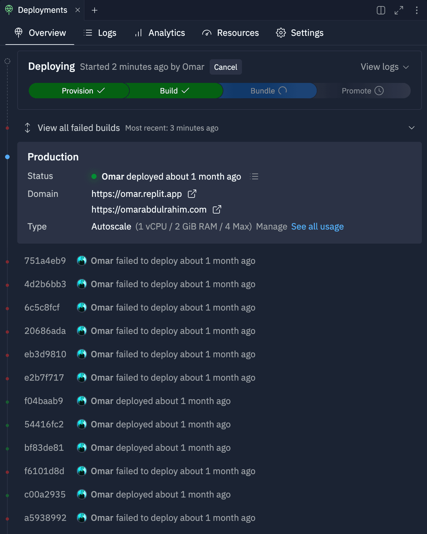Click 'Omar deployed about 1 month ago' status
Screen dimensions: 427x534
[171, 176]
